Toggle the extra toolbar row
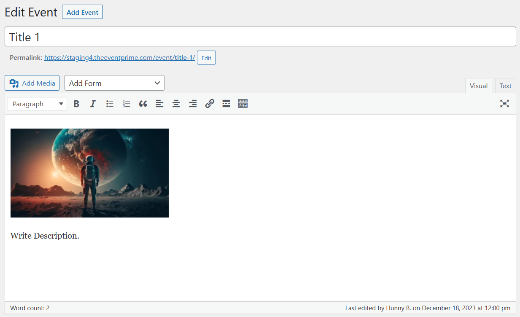520x317 pixels. coord(242,104)
